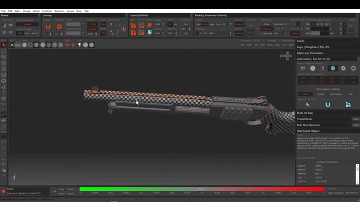Click the figure-shaped auto seams icon
Image resolution: width=360 pixels, height=202 pixels.
323,68
